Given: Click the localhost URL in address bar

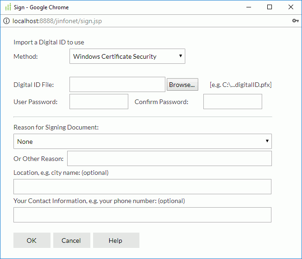Looking at the screenshot, I should (57, 21).
